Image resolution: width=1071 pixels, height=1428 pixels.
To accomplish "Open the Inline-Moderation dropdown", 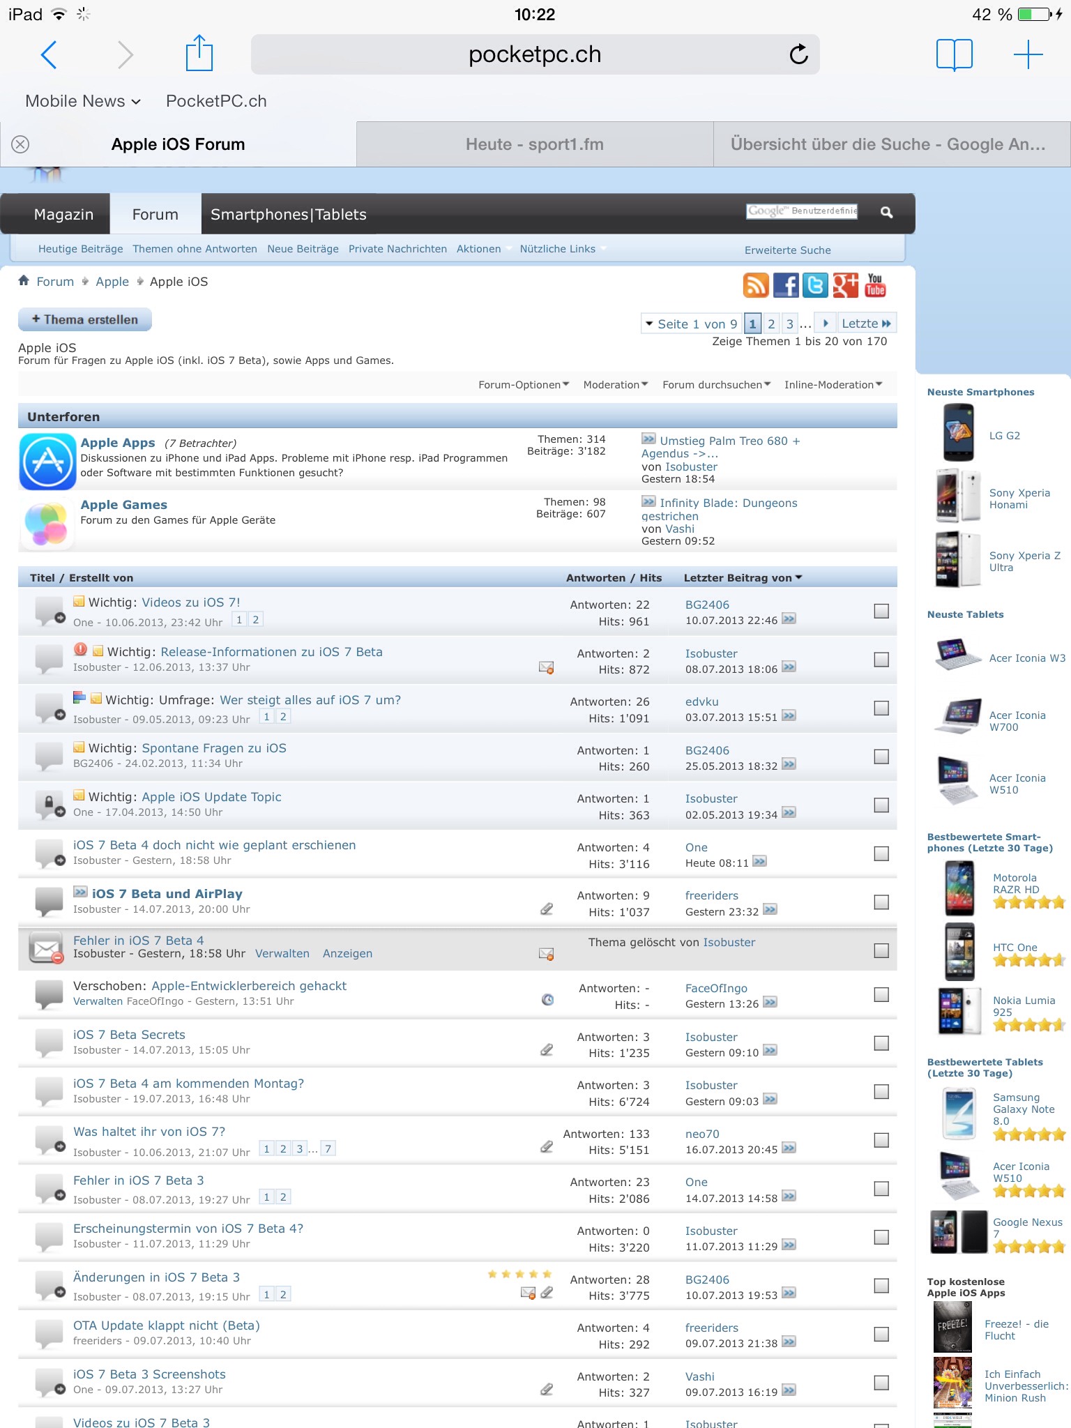I will pos(833,385).
